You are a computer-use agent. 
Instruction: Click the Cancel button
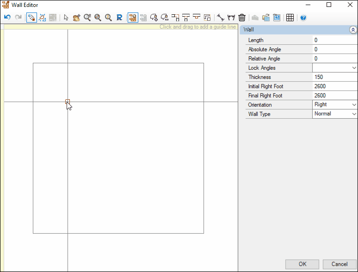(339, 264)
